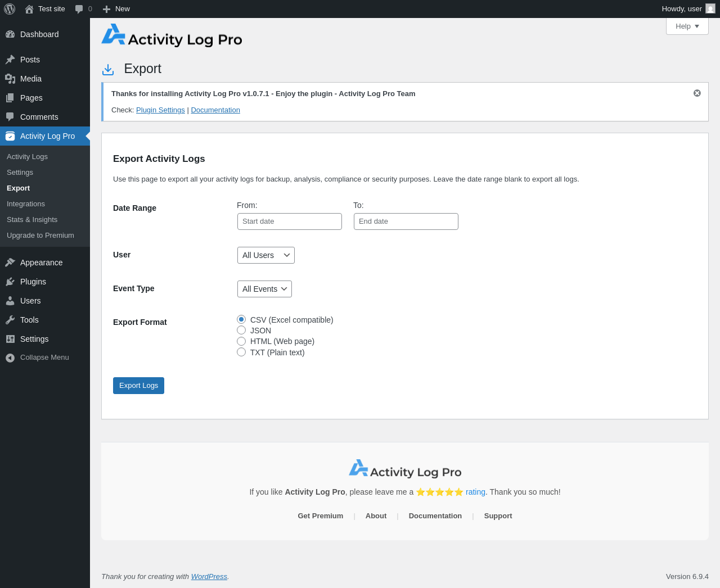The image size is (720, 588).
Task: Open the Plugin Settings link
Action: (160, 110)
